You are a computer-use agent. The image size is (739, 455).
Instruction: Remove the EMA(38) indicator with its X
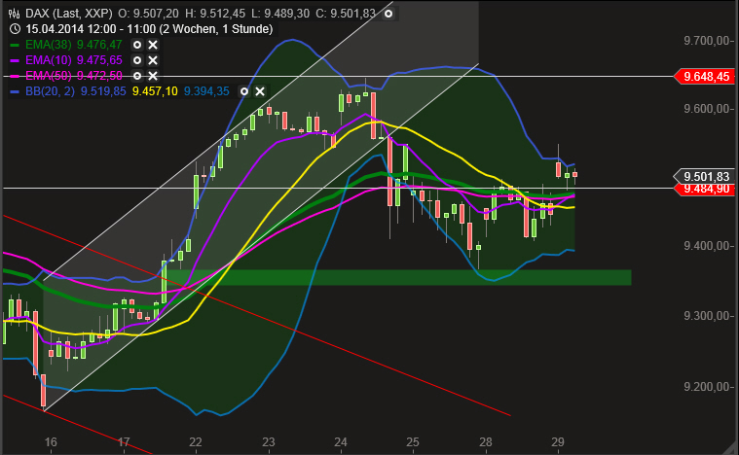coord(153,45)
